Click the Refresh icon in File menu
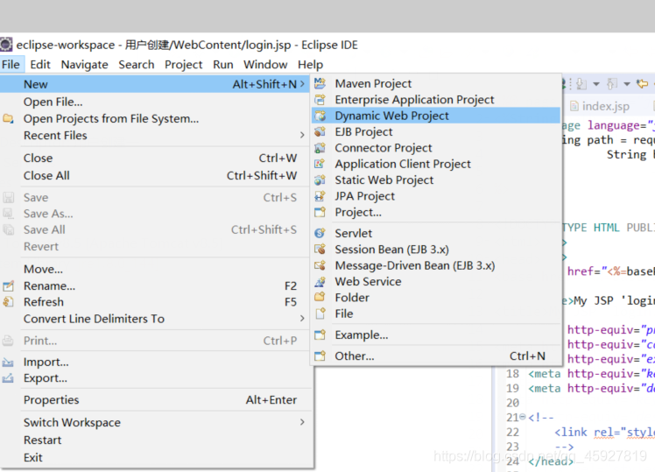 coord(8,302)
